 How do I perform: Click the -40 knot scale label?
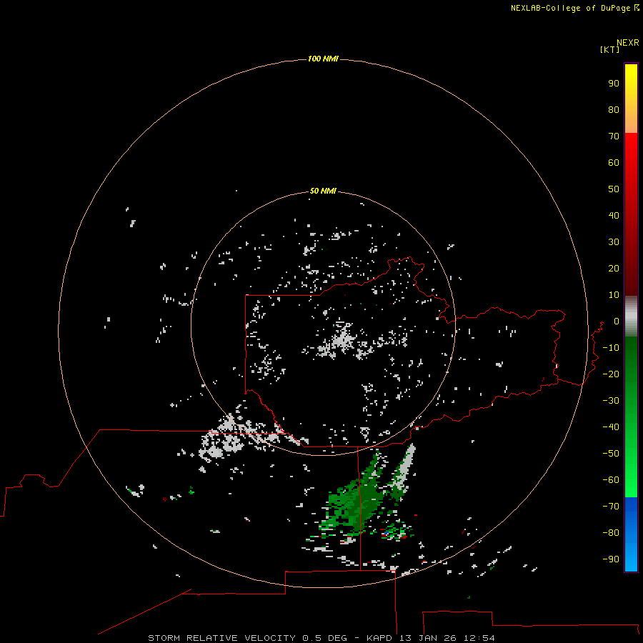[x=611, y=427]
